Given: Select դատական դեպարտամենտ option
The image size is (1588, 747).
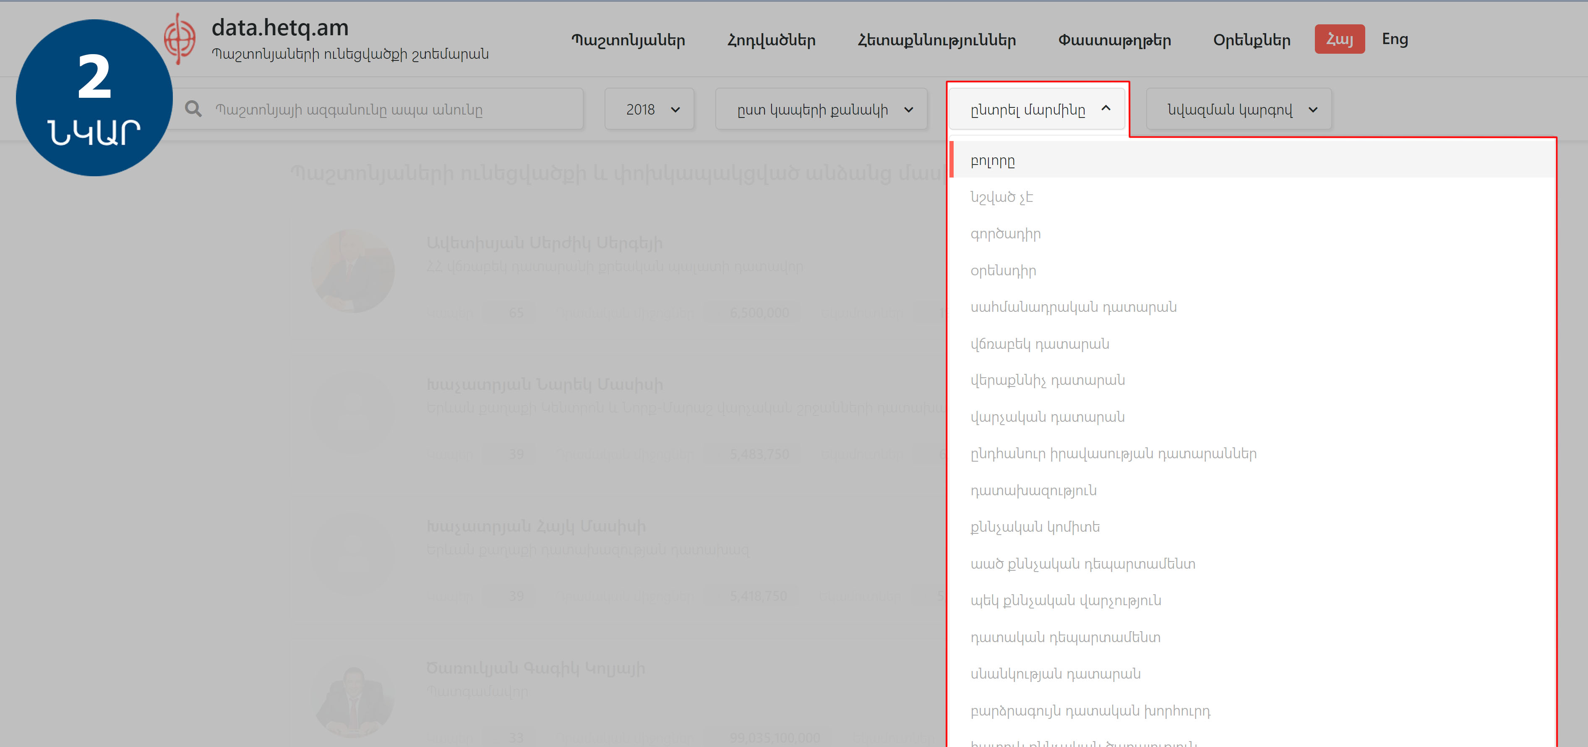Looking at the screenshot, I should [1252, 637].
